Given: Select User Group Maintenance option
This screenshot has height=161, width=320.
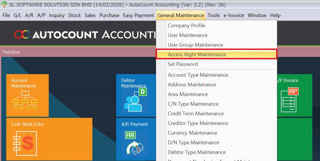Looking at the screenshot, I should coord(195,45).
